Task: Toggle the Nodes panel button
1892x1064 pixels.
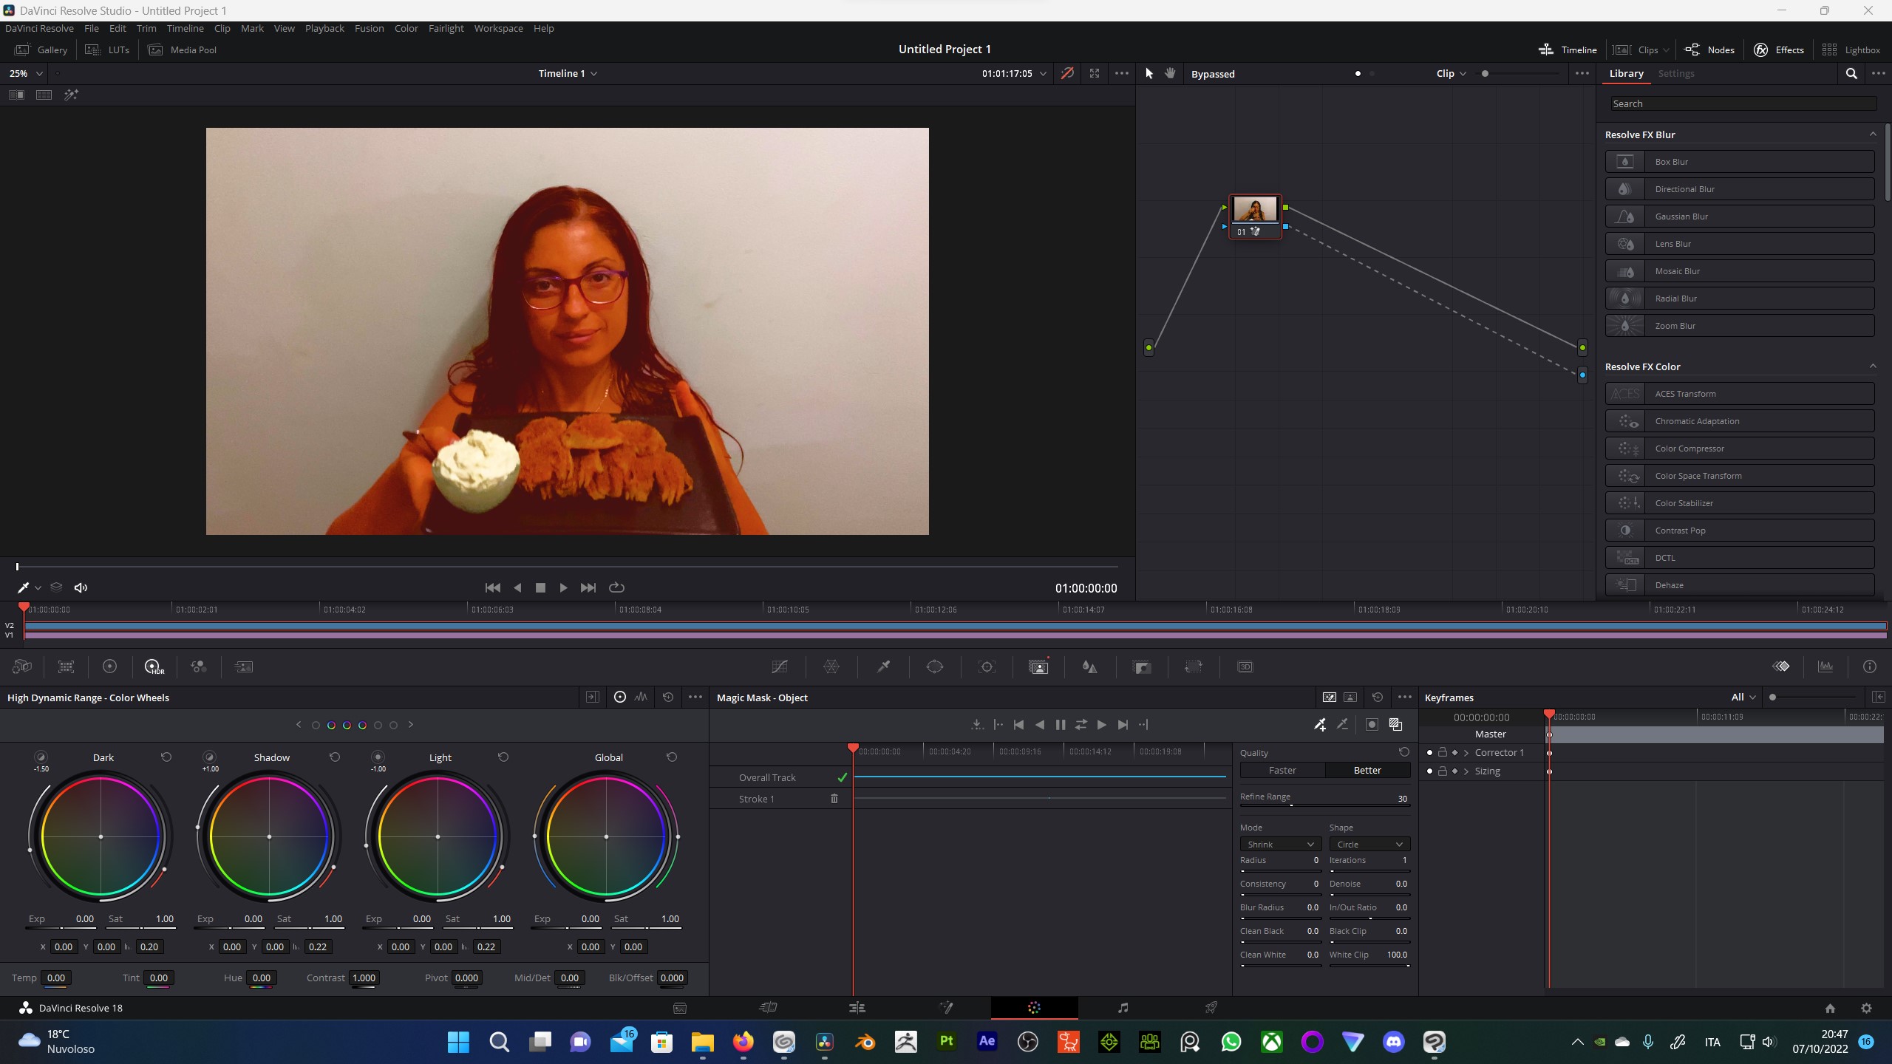Action: pyautogui.click(x=1709, y=50)
